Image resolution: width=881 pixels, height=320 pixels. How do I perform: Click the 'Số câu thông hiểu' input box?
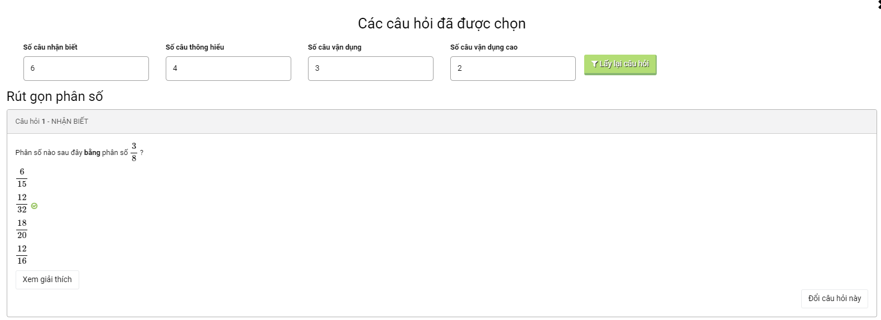click(228, 69)
